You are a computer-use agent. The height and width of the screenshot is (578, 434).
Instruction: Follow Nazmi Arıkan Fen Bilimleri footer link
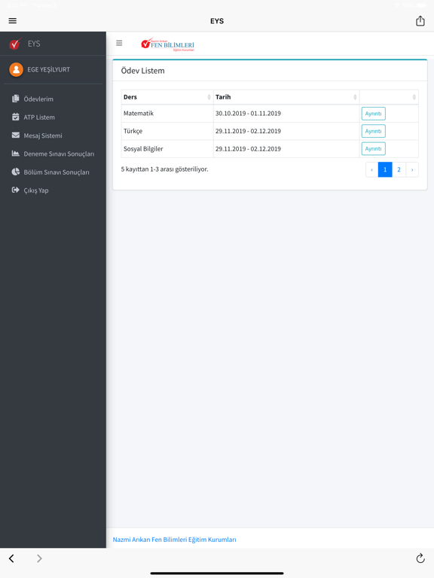174,540
